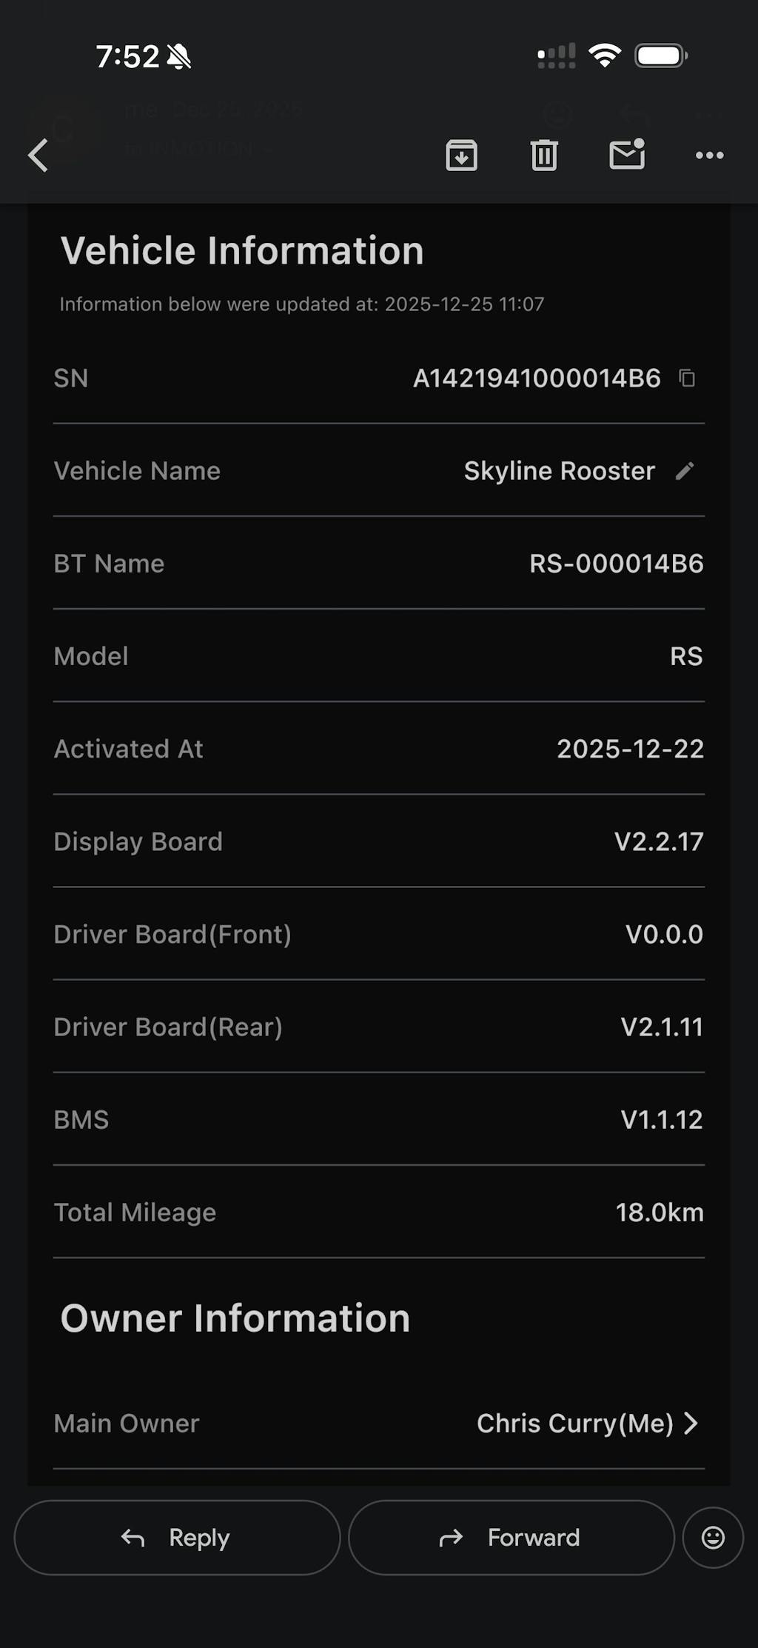
Task: Tap the back arrow to leave the email
Action: (38, 156)
